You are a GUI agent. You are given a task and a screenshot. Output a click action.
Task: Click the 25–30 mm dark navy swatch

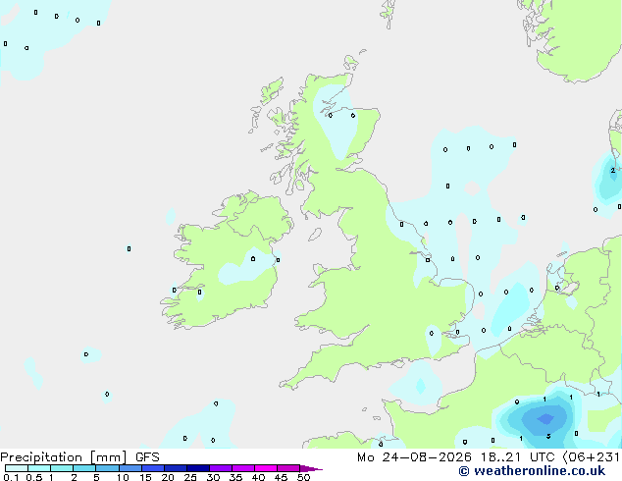(x=198, y=468)
